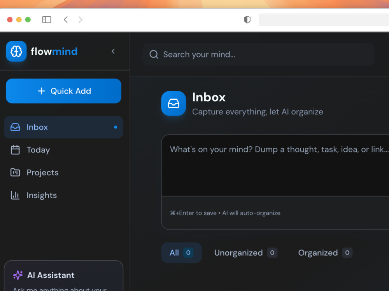This screenshot has height=291, width=389.
Task: Click the Inbox page heading
Action: click(x=209, y=97)
